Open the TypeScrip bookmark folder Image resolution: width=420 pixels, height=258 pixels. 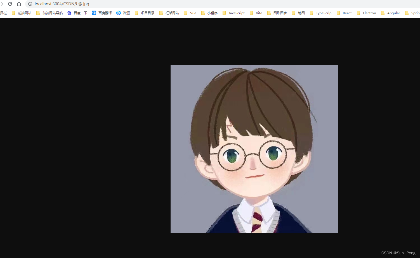[320, 13]
